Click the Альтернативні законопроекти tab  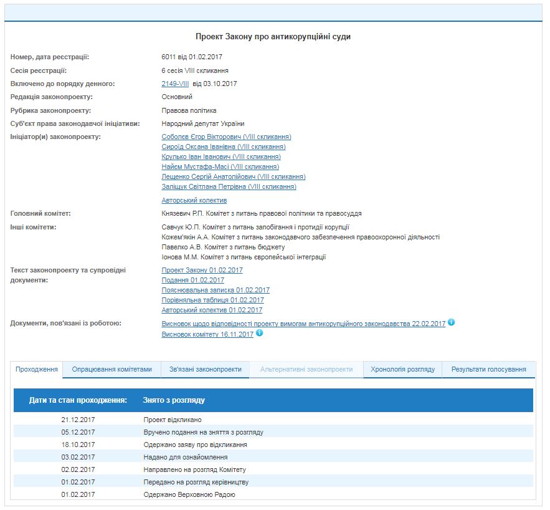pos(306,369)
